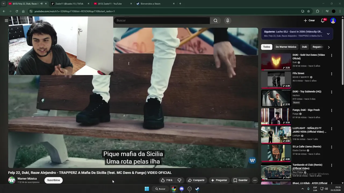Bookmark this page with the star
This screenshot has width=344, height=193.
tap(309, 11)
